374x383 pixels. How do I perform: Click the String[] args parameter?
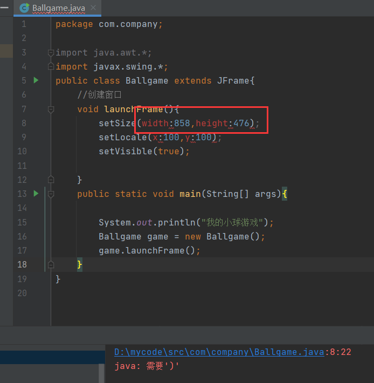click(241, 194)
